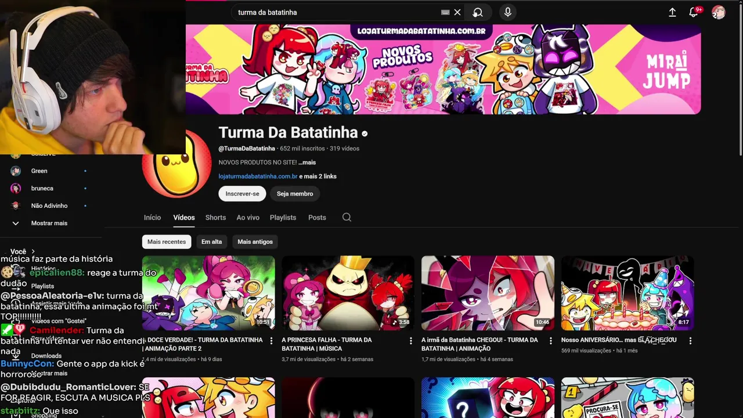Click the Nosso ANIVERSÁRIO video title
The width and height of the screenshot is (743, 418).
click(619, 340)
